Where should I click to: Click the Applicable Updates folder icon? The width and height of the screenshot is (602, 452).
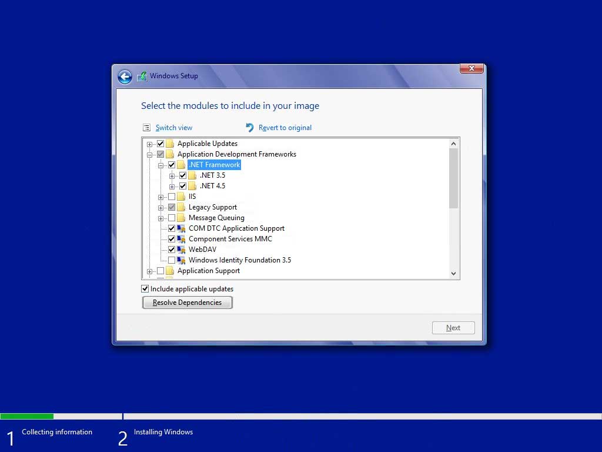[x=170, y=144]
